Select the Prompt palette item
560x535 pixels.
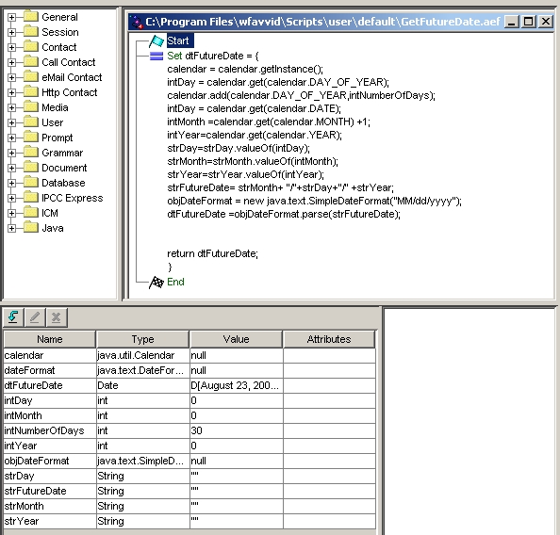pyautogui.click(x=58, y=138)
